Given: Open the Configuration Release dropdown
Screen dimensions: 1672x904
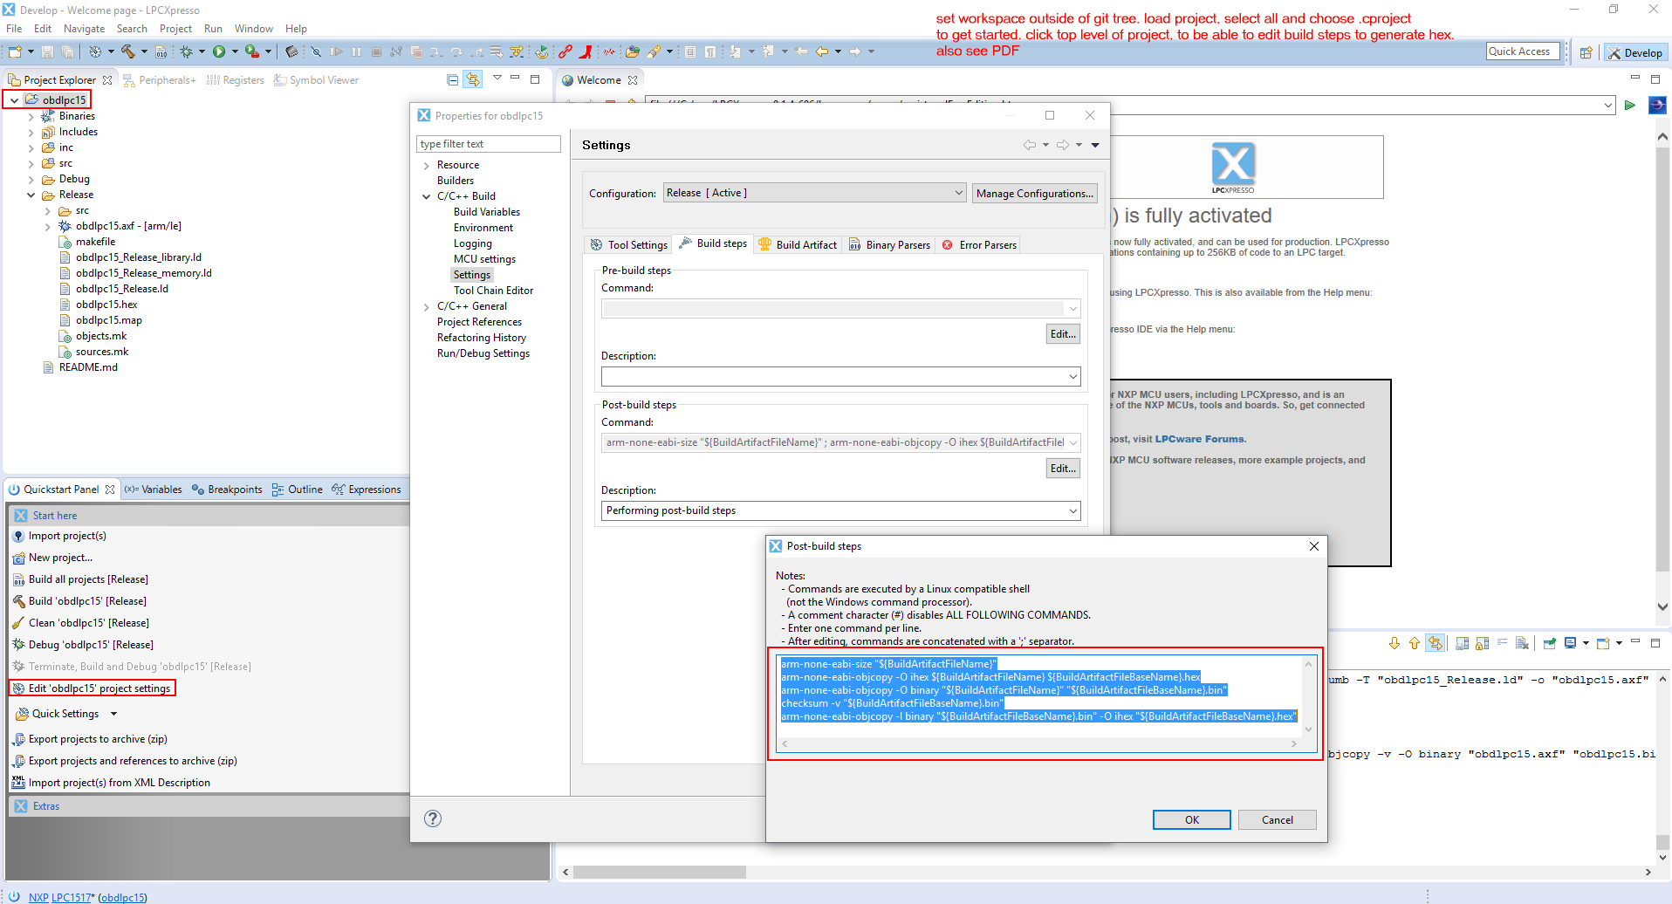Looking at the screenshot, I should (814, 193).
